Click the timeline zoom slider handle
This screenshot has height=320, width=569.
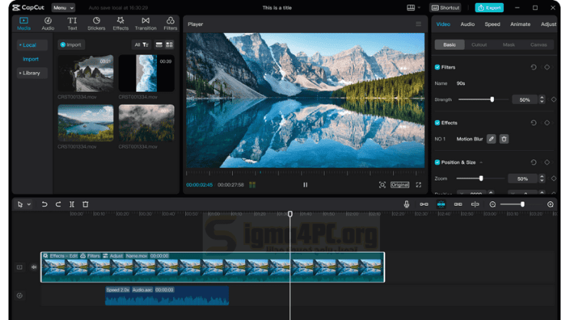tap(522, 204)
